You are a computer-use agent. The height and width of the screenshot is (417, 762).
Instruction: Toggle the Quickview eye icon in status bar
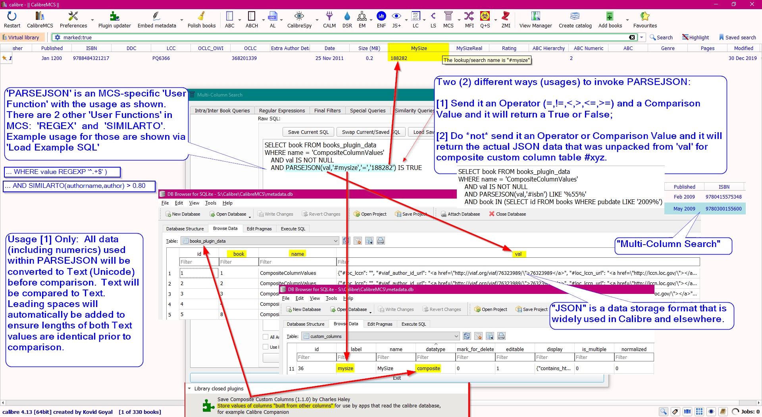click(711, 412)
